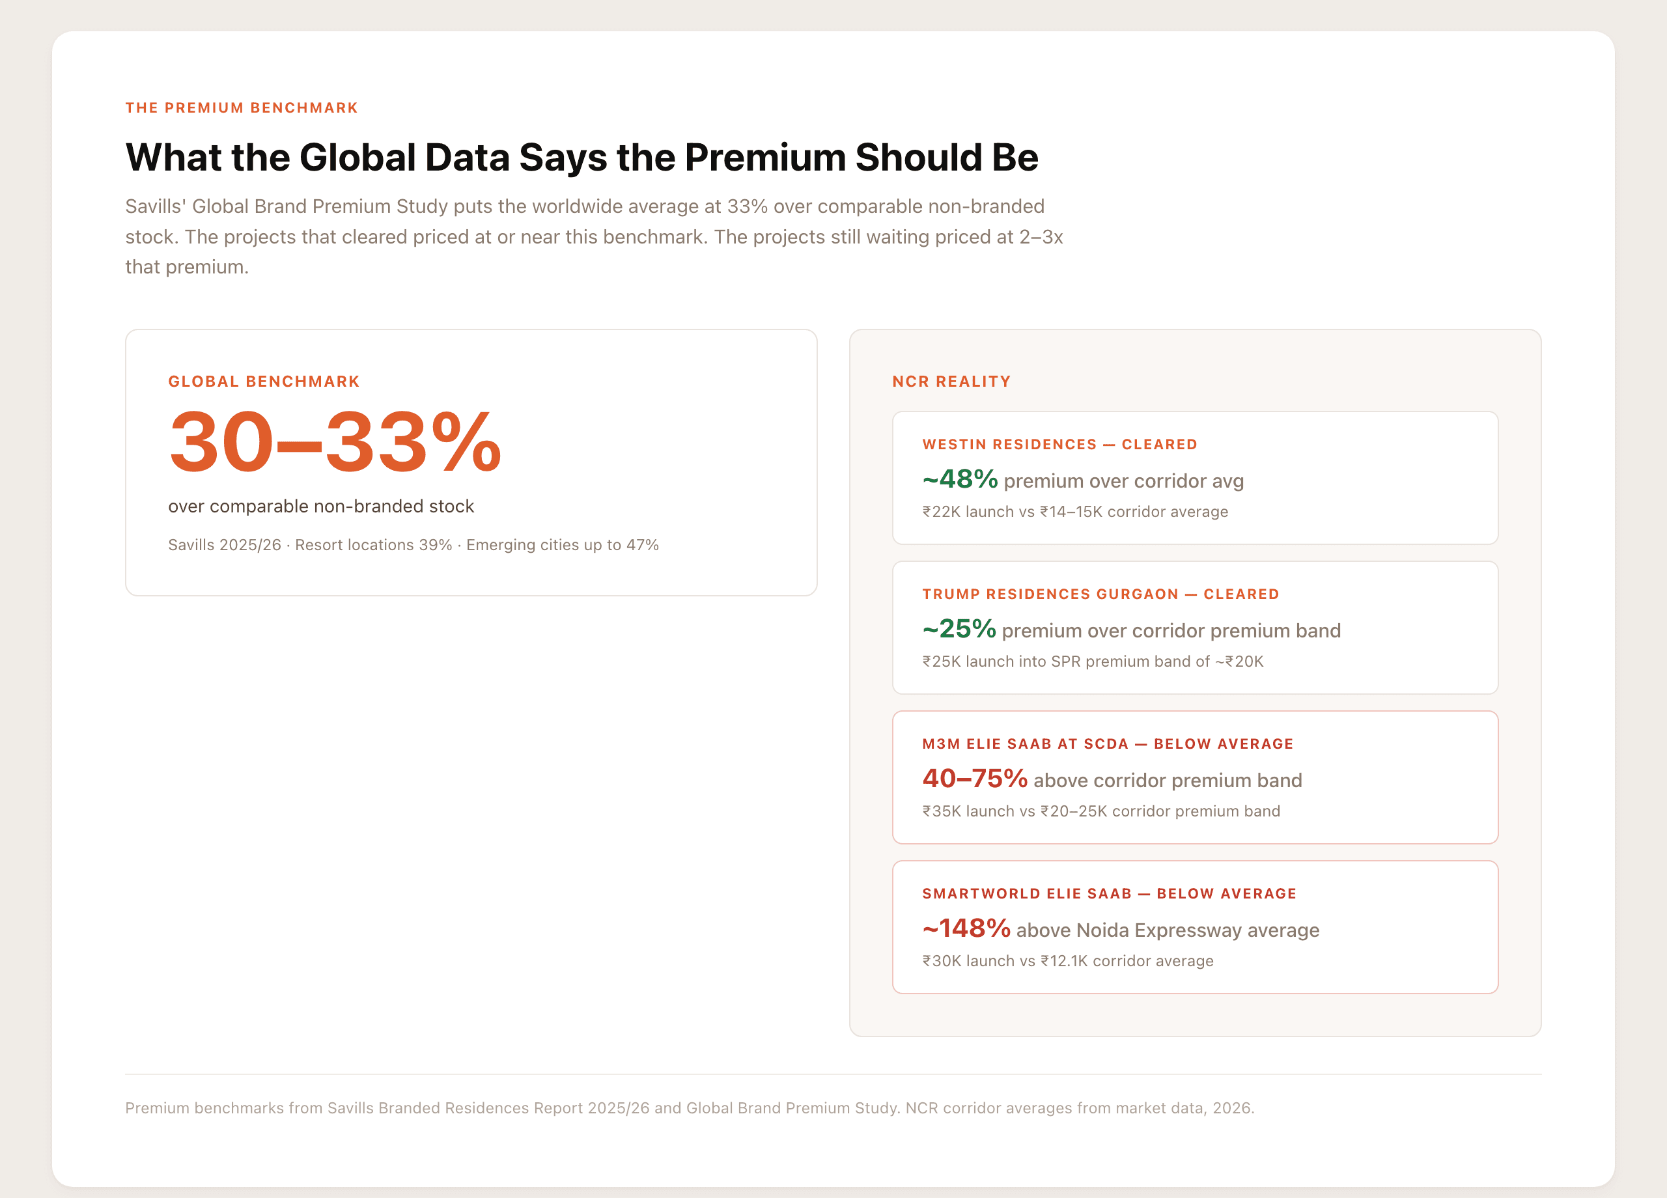
Task: Open the Smartworld Elie Saab — Below Average card
Action: (x=1195, y=926)
